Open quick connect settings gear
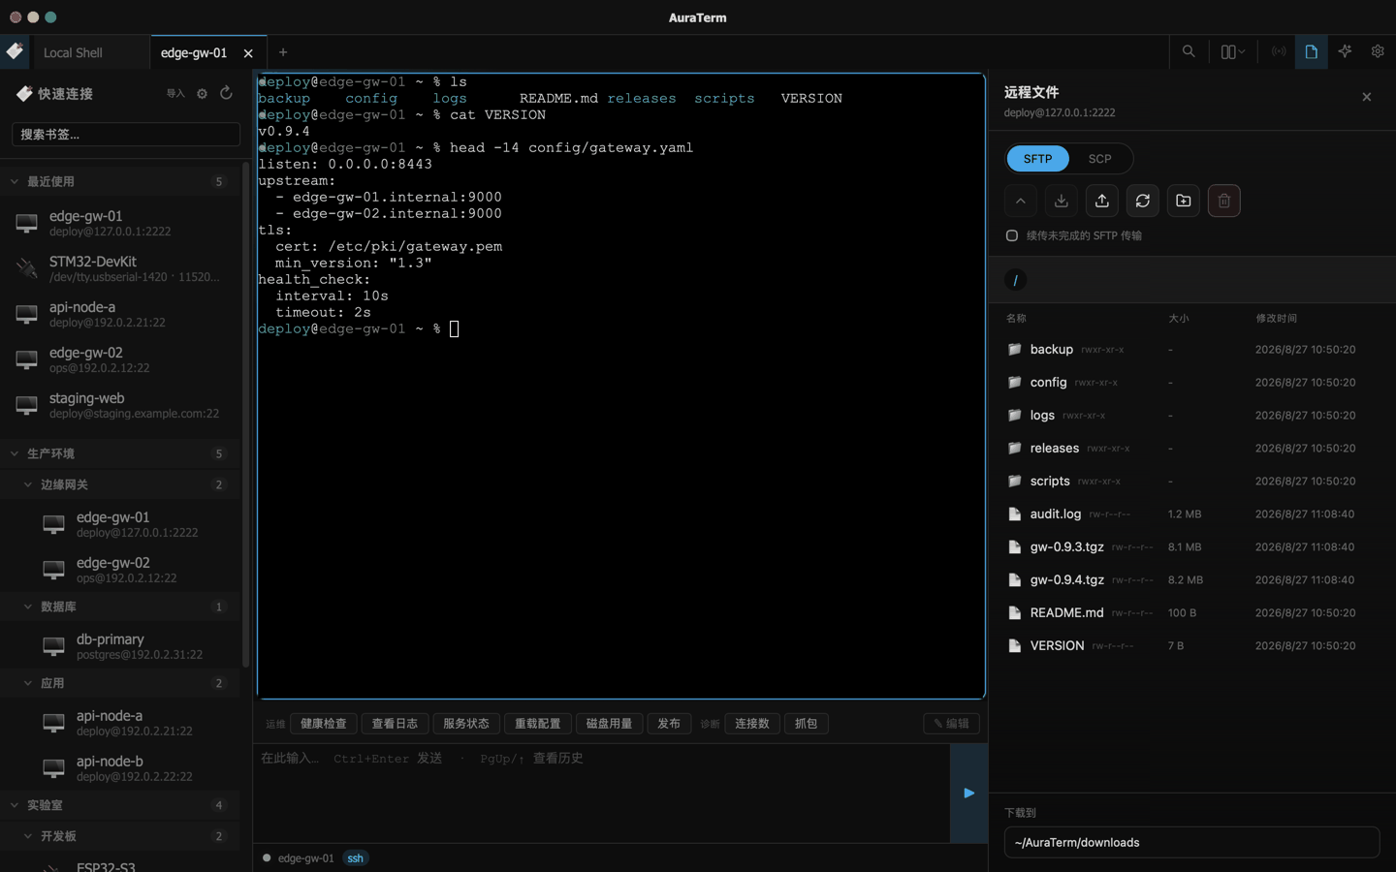This screenshot has height=872, width=1396. [x=203, y=94]
